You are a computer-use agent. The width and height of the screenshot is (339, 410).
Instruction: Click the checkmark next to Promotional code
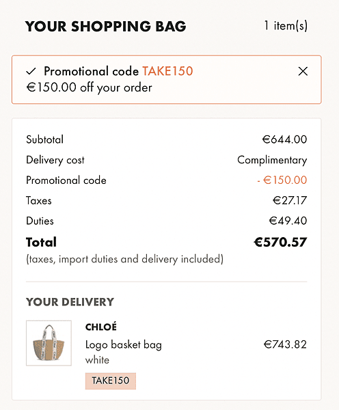pos(31,71)
